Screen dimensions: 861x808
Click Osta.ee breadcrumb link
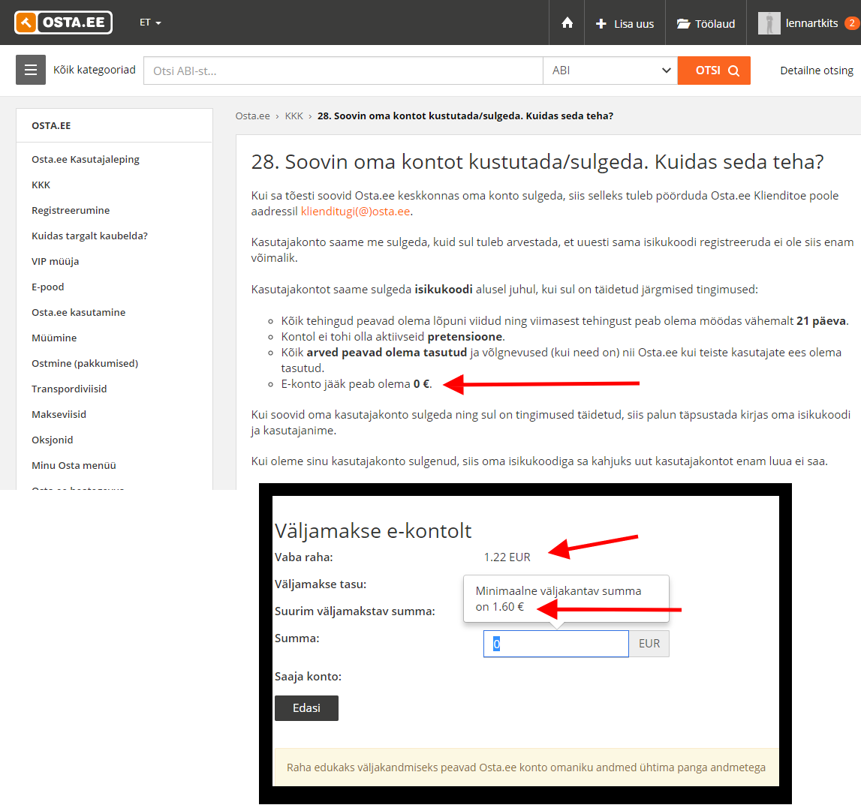(x=252, y=116)
